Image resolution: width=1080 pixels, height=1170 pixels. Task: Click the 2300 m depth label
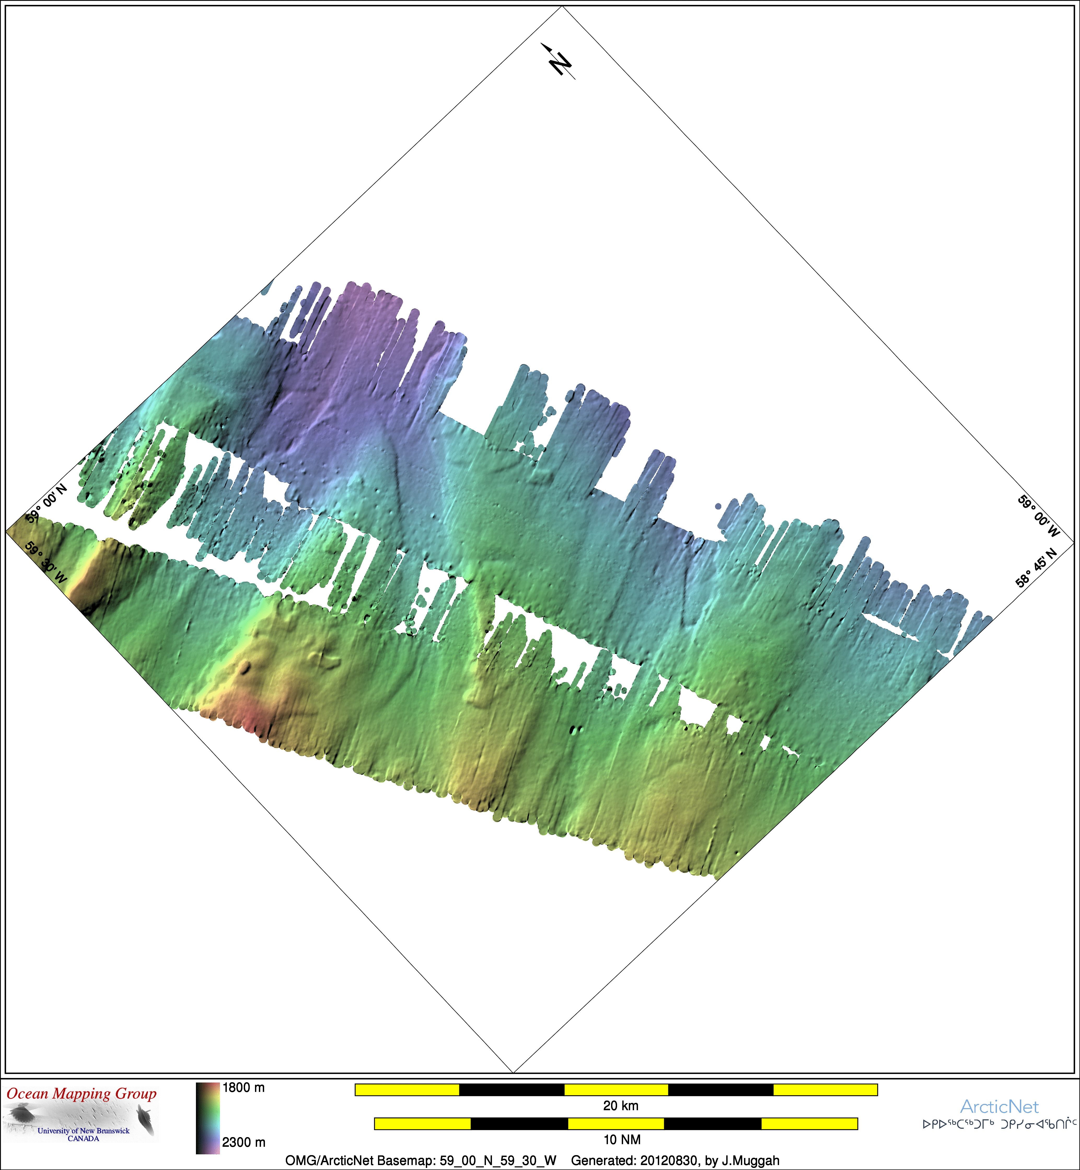(243, 1142)
